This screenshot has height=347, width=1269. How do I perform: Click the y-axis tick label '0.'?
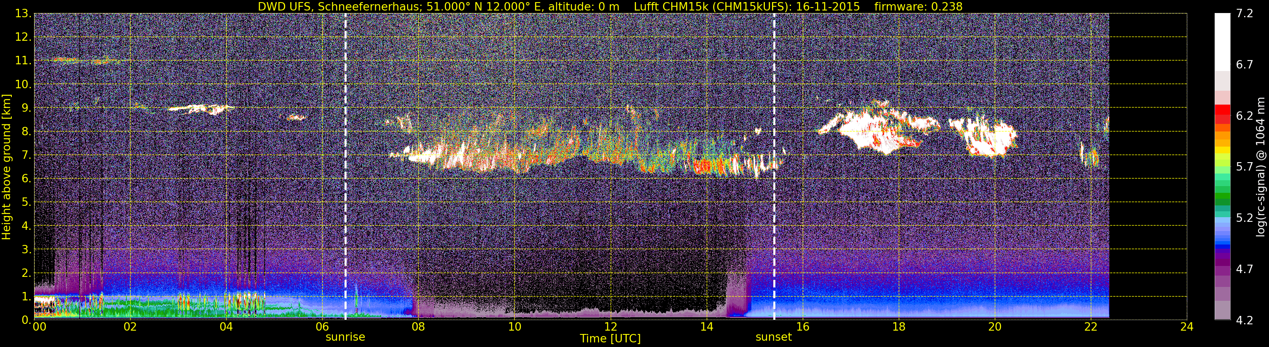(27, 320)
